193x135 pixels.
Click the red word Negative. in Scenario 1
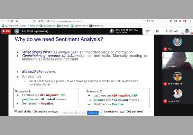[x=47, y=104]
